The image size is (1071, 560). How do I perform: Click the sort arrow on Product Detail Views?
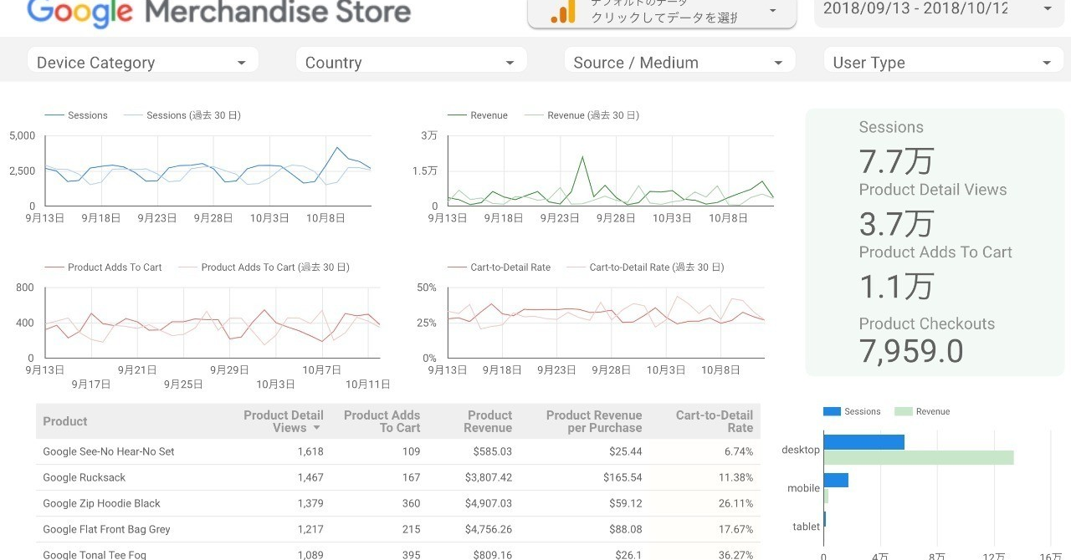click(316, 428)
